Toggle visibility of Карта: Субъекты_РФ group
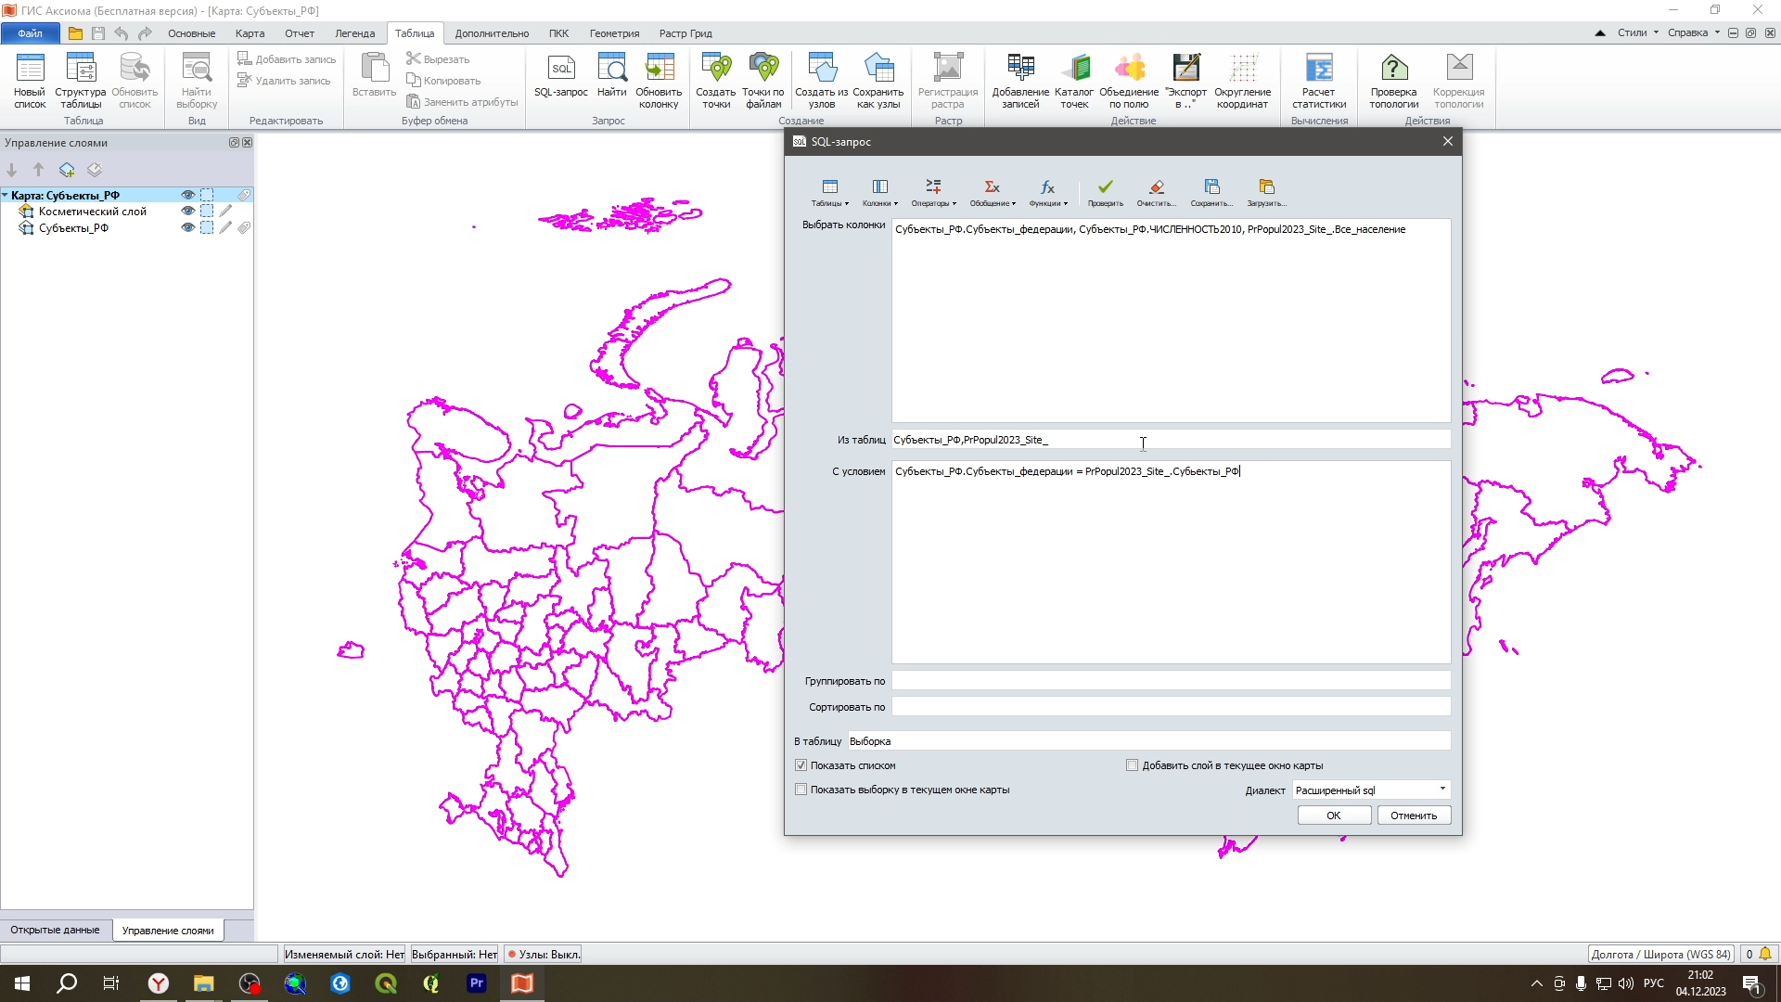The image size is (1781, 1002). (x=188, y=195)
